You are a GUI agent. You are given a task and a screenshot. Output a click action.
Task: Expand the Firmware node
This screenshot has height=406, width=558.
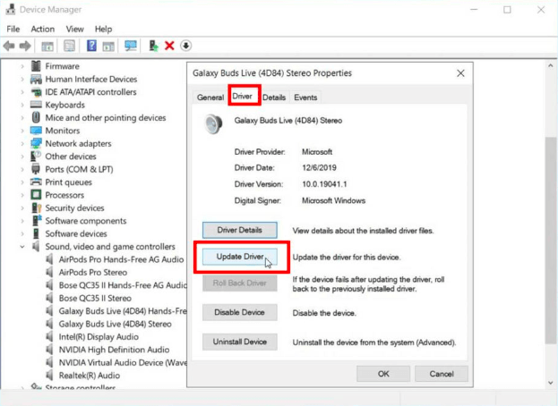(22, 66)
